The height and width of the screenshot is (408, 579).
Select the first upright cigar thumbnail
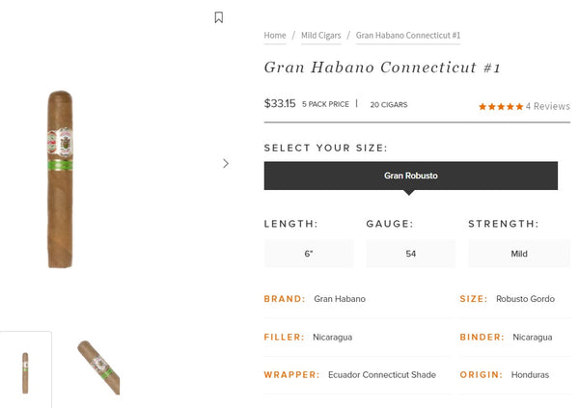pos(25,371)
